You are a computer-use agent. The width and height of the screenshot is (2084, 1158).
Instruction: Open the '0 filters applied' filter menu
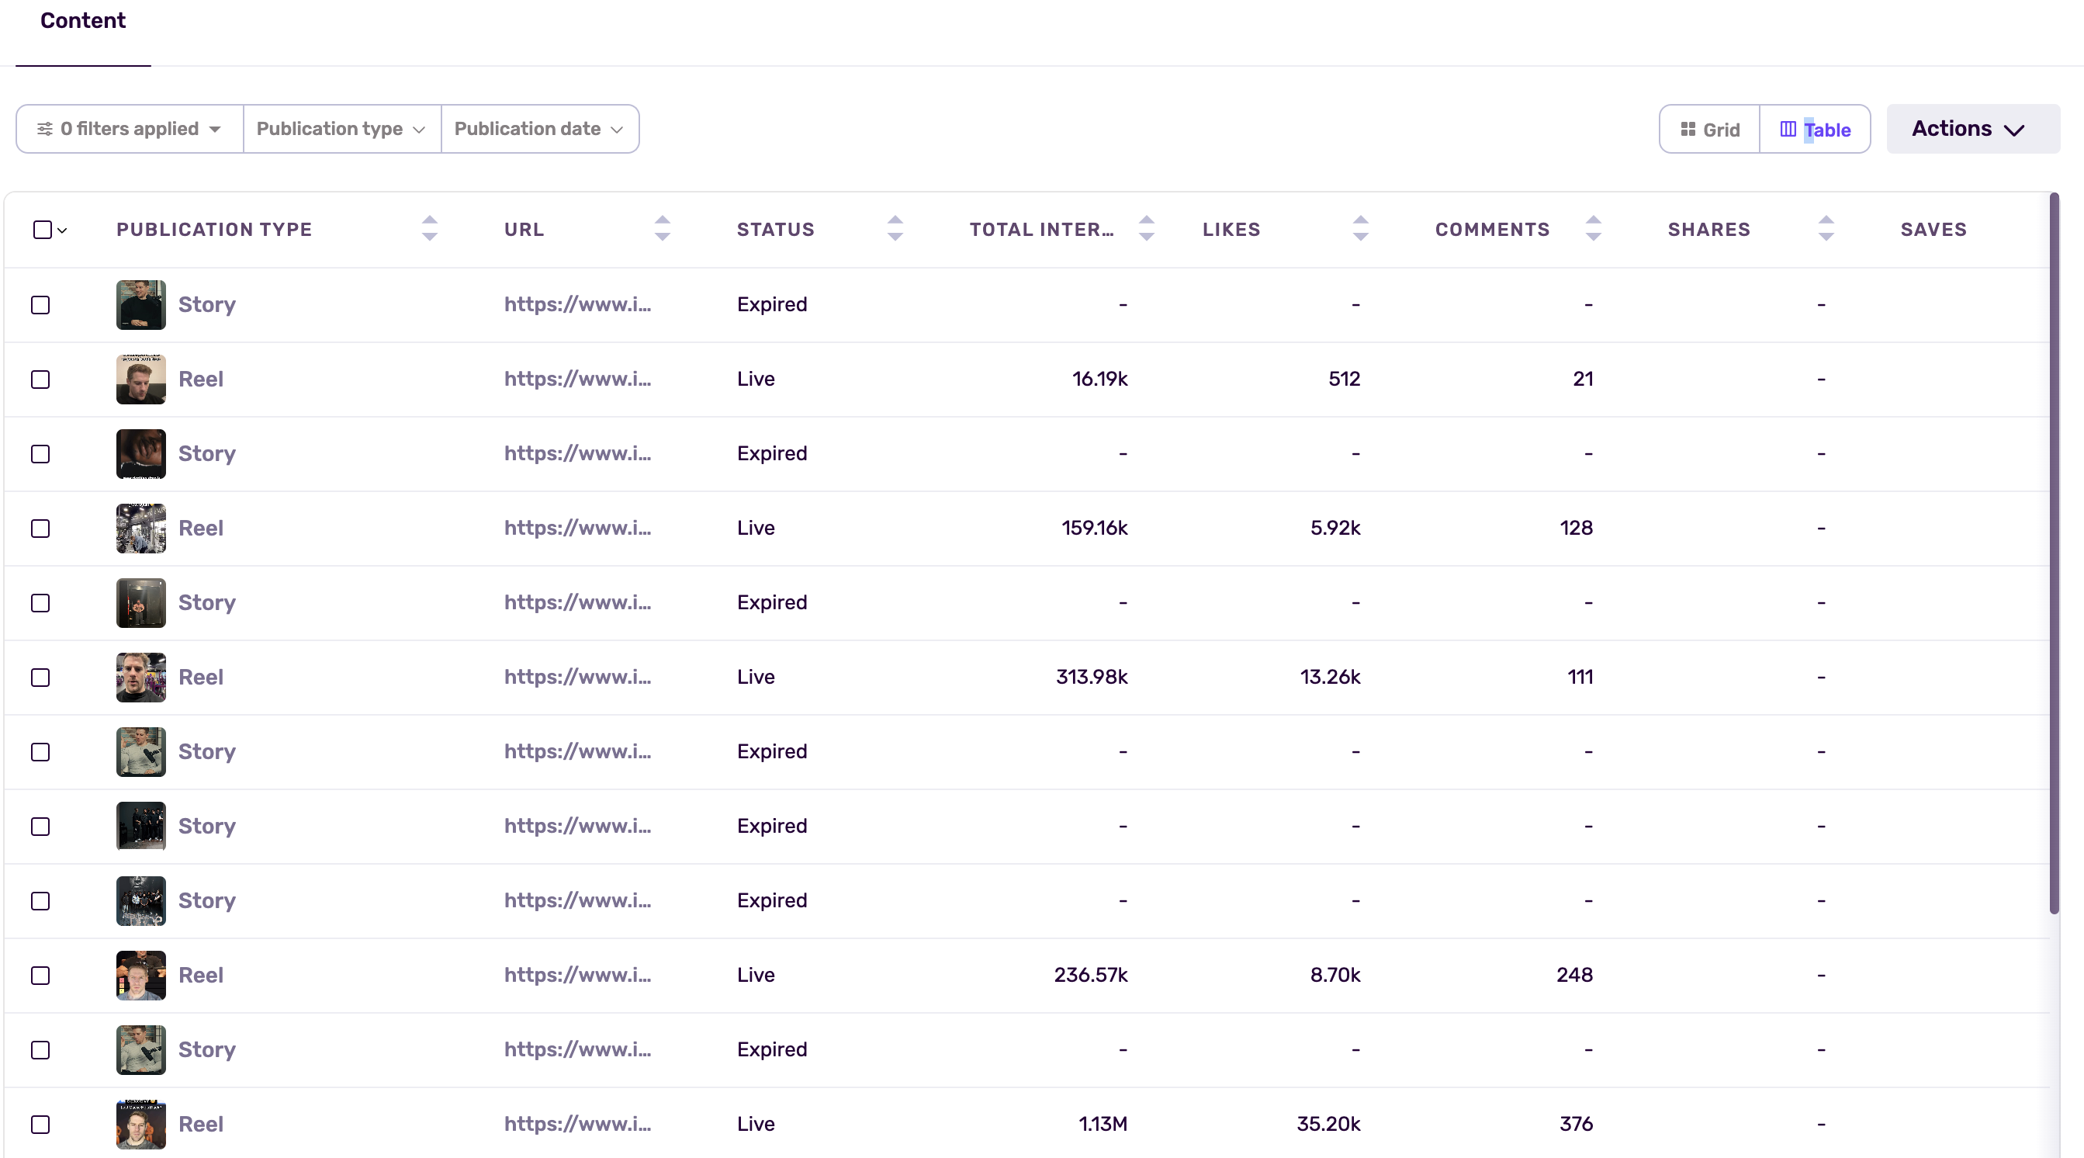(128, 129)
